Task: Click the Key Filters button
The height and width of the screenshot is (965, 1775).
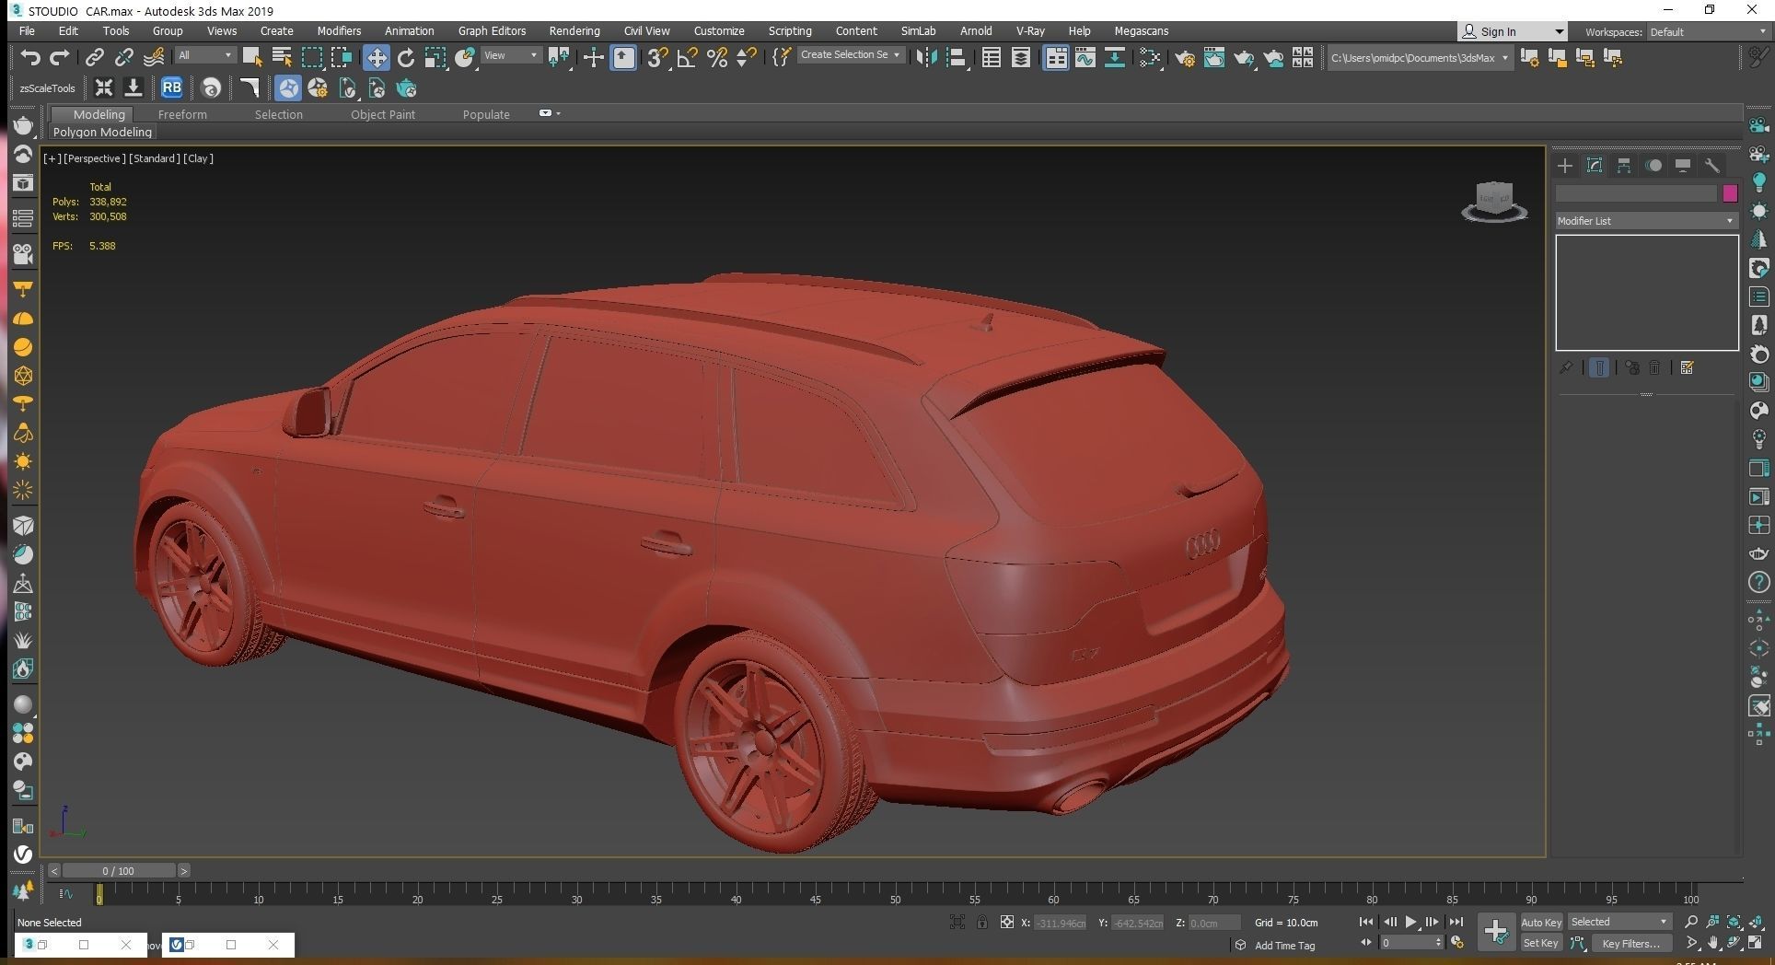Action: pyautogui.click(x=1631, y=943)
